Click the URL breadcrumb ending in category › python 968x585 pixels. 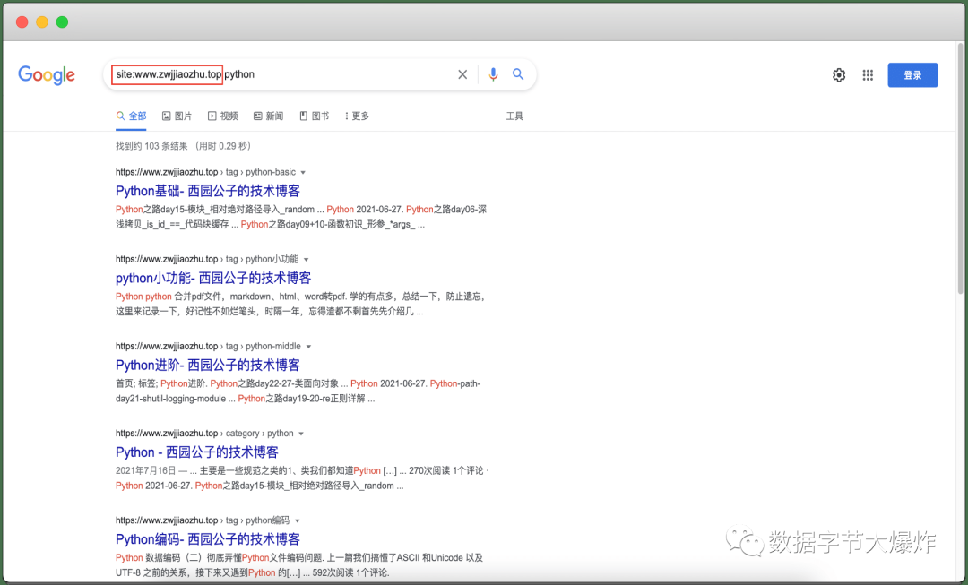pos(204,434)
